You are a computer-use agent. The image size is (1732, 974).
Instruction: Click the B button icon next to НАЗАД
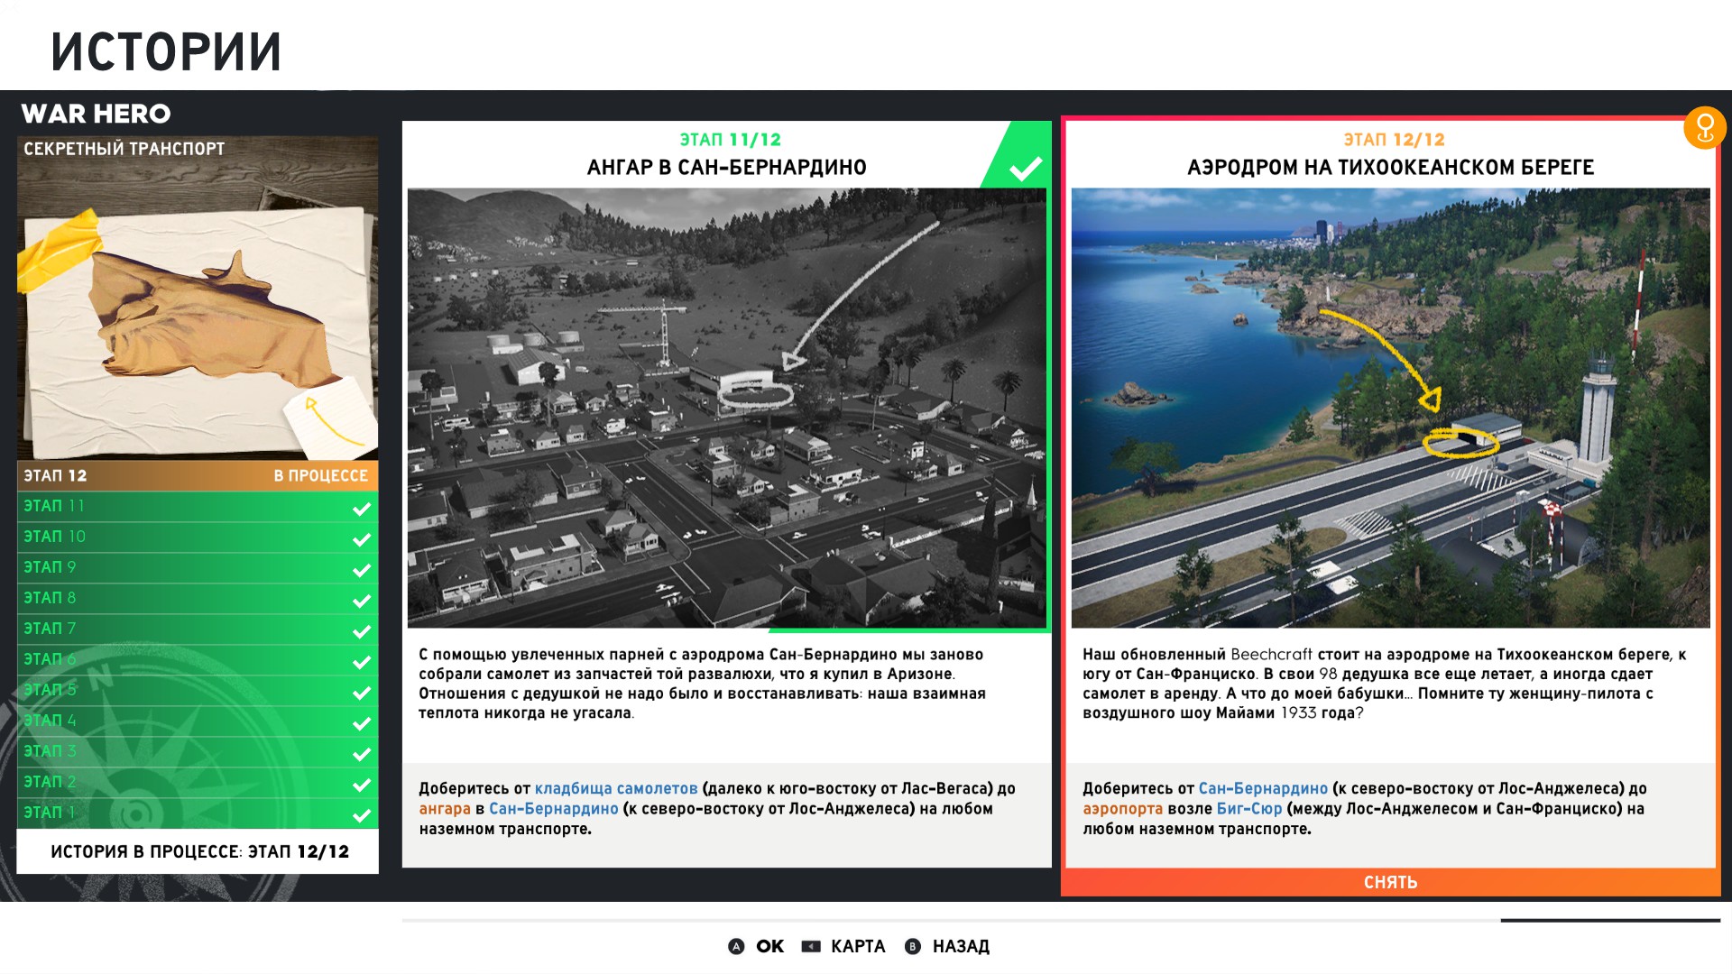tap(913, 946)
